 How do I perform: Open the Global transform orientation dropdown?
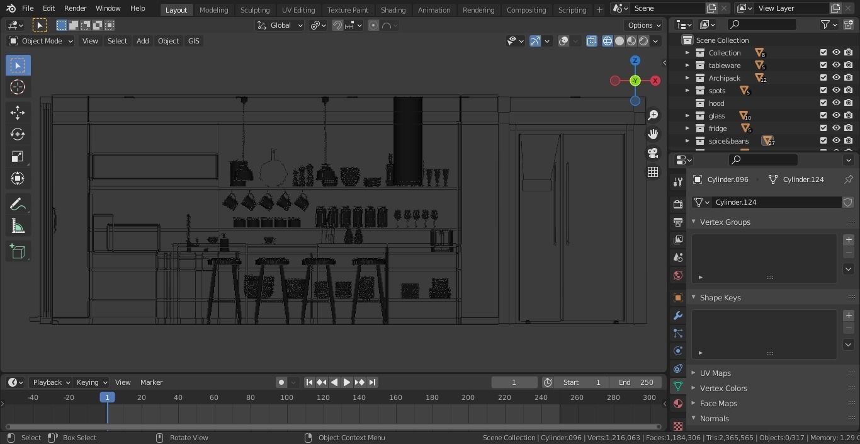tap(280, 25)
